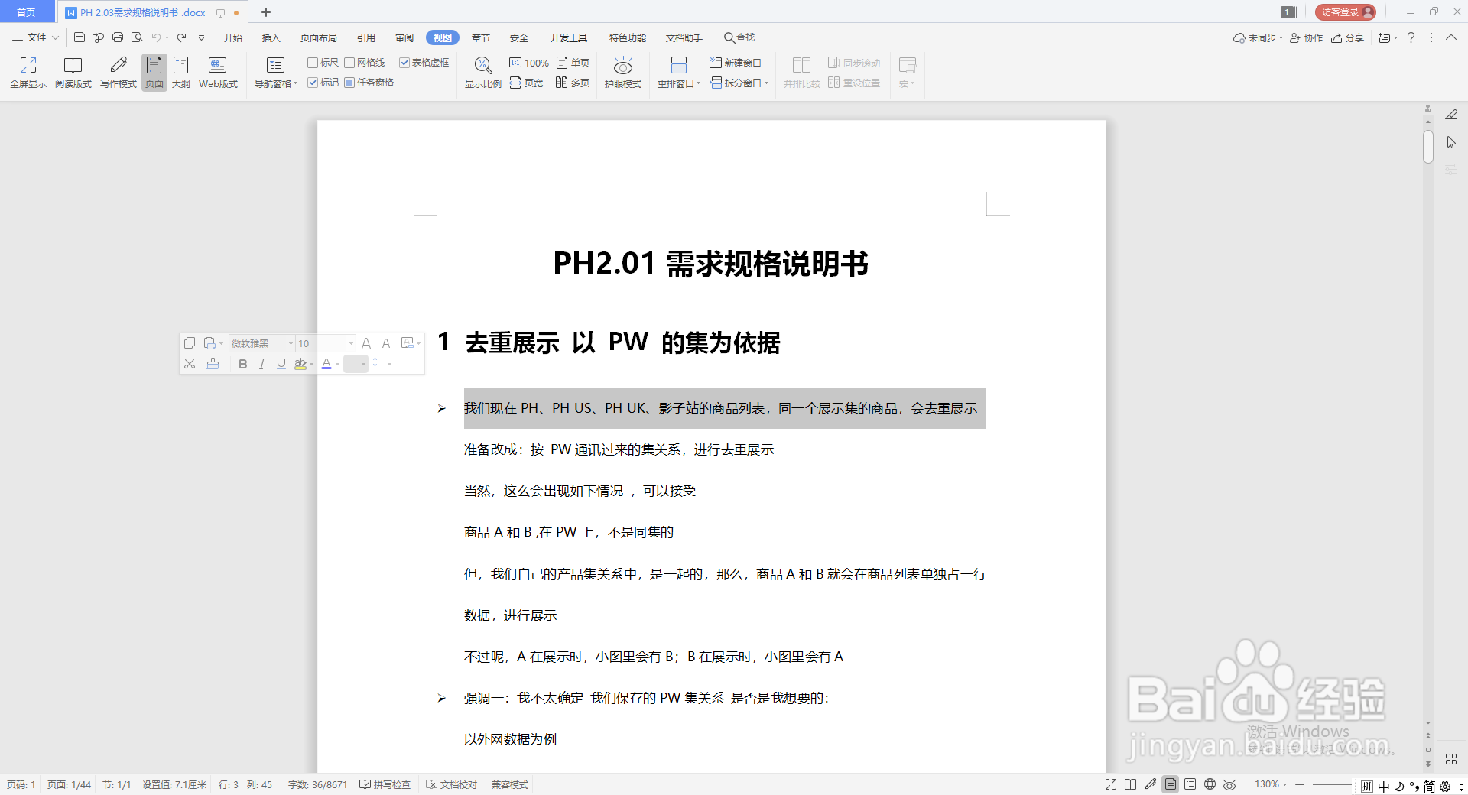Open 大纲 outline view
Image resolution: width=1468 pixels, height=795 pixels.
(180, 71)
